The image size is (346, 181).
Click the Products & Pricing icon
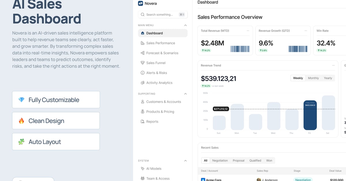(x=142, y=112)
